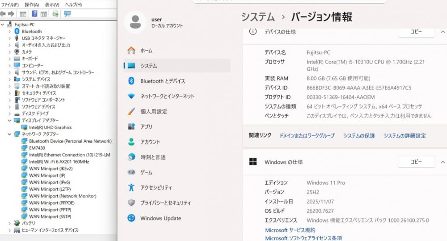The width and height of the screenshot is (447, 241).
Task: Open システムの詳細設定 link
Action: click(405, 135)
